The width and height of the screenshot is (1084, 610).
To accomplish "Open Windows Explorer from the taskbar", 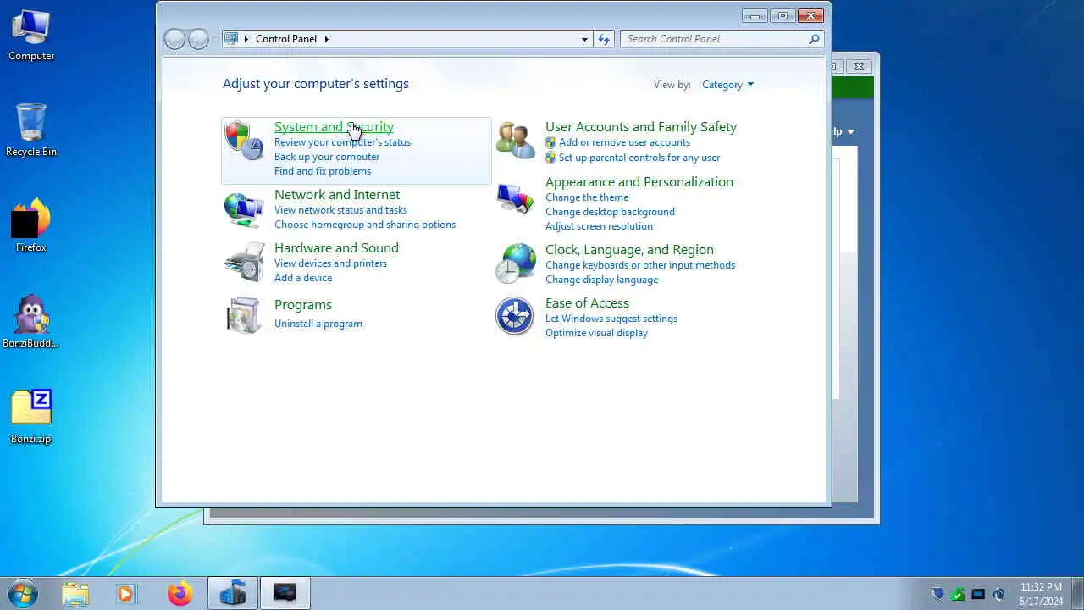I will [x=75, y=594].
